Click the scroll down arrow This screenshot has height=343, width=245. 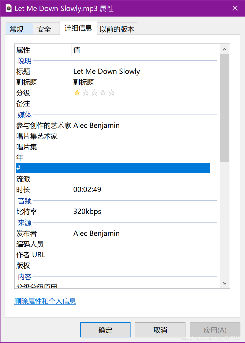[225, 283]
